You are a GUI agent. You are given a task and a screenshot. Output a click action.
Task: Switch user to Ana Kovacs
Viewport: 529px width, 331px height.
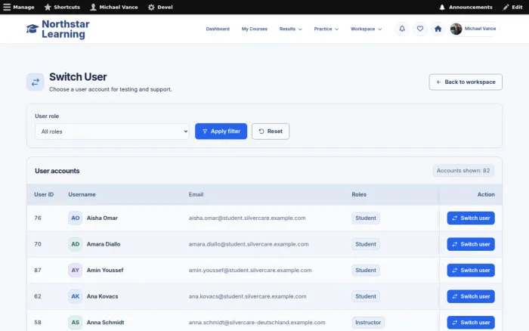coord(471,296)
